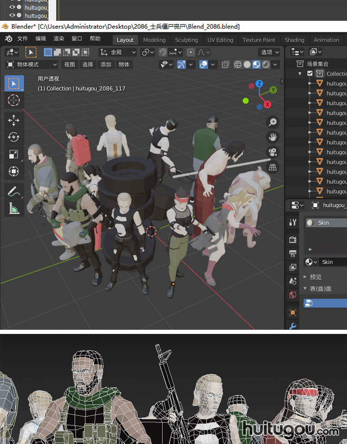Choose the Scale tool
The width and height of the screenshot is (347, 444).
click(14, 154)
